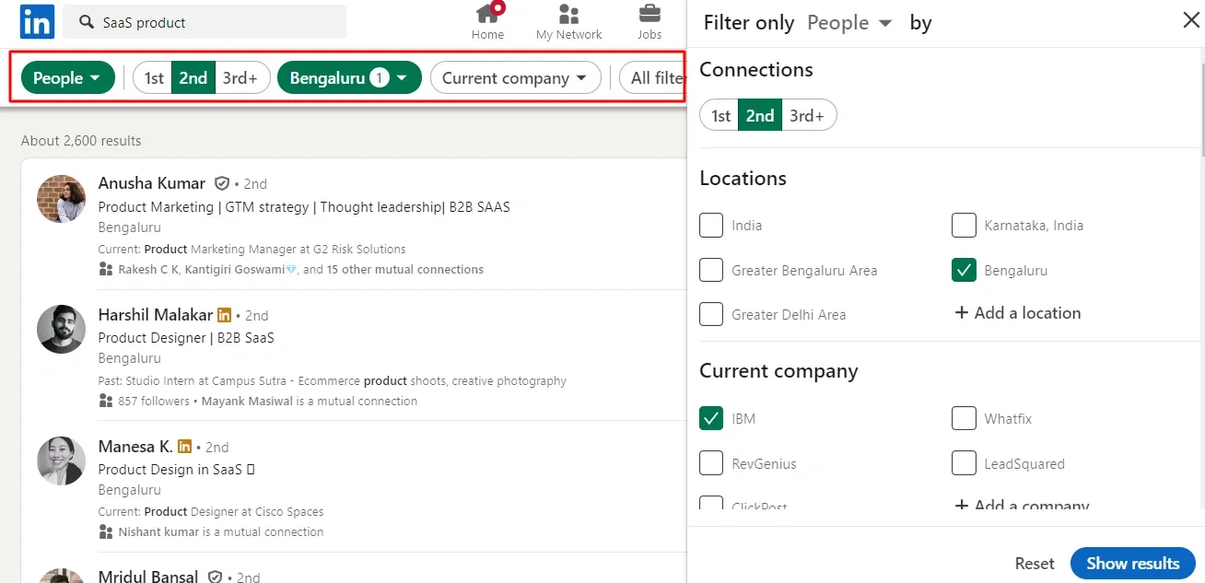The width and height of the screenshot is (1205, 583).
Task: Enable the Whatfix company checkbox
Action: pos(964,418)
